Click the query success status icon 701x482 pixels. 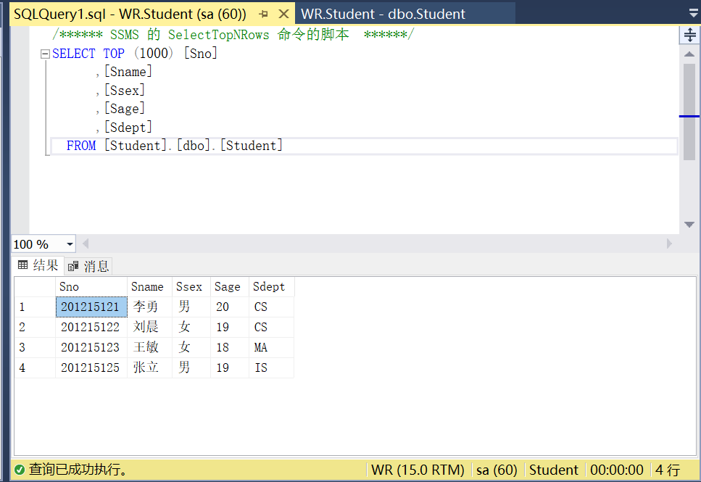click(x=20, y=470)
